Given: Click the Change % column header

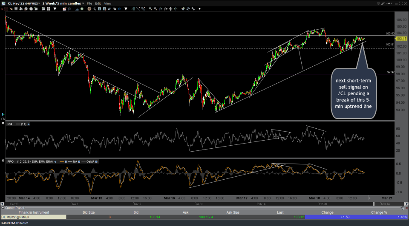Looking at the screenshot, I should click(379, 212).
